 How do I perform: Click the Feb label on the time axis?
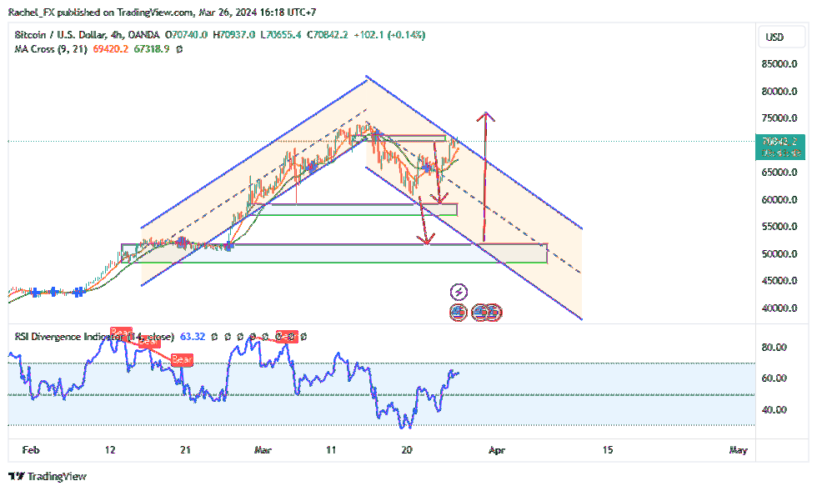(31, 450)
